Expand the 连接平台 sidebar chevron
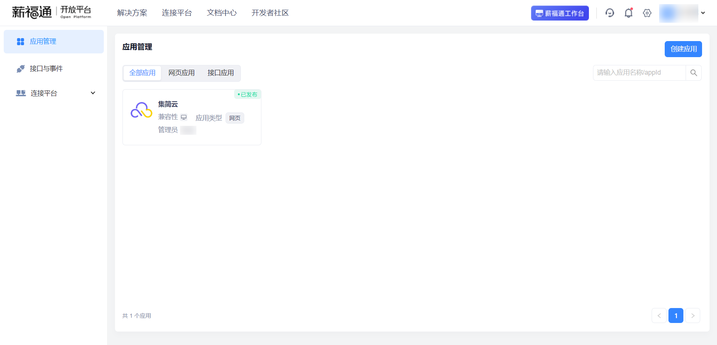717x345 pixels. pos(93,93)
